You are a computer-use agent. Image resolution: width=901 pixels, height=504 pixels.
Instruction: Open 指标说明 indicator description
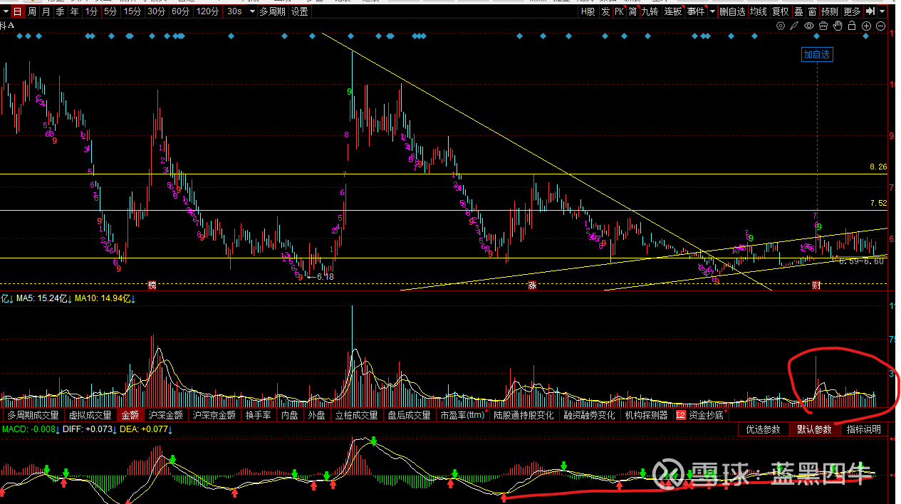(x=864, y=429)
